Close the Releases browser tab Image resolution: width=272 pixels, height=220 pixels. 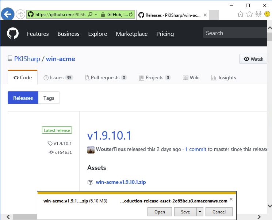point(205,15)
